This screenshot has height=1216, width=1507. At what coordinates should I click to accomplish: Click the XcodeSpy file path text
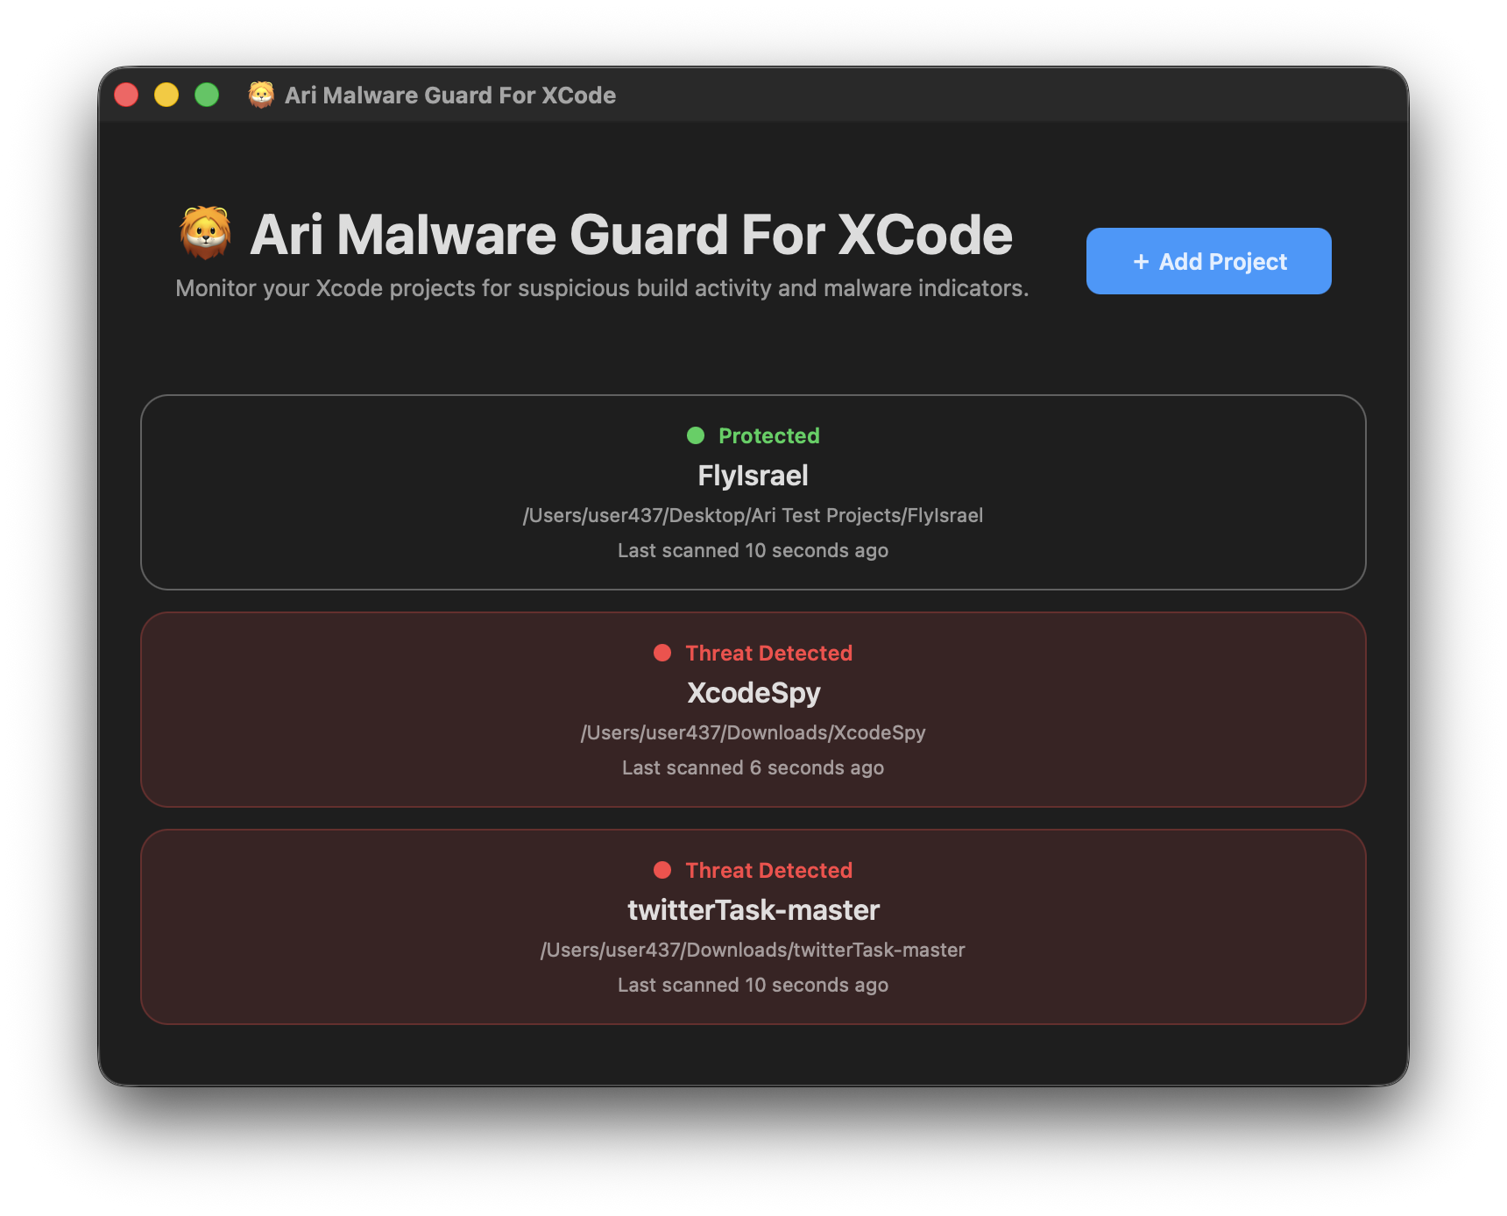[753, 732]
